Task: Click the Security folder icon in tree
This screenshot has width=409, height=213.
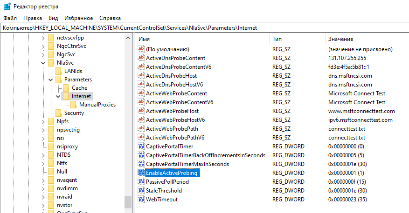Action: [59, 113]
